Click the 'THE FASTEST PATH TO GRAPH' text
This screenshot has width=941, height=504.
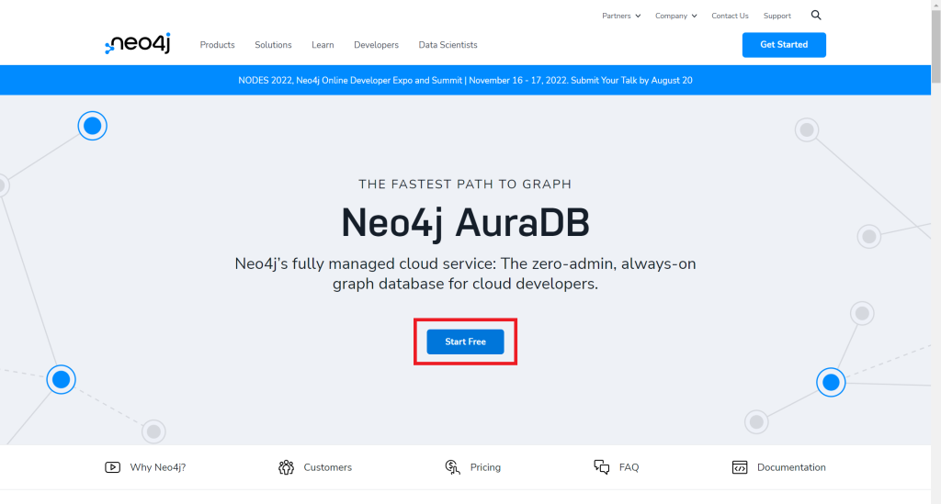[x=465, y=184]
